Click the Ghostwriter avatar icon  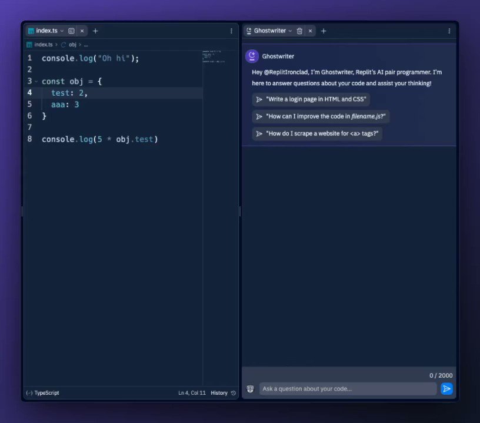tap(252, 56)
